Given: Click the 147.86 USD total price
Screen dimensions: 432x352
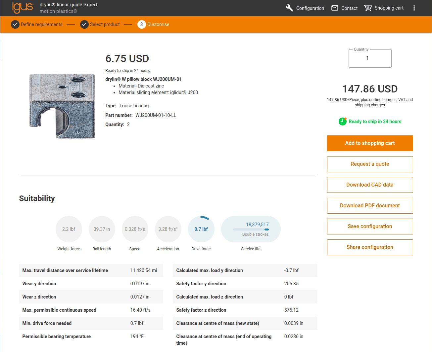Looking at the screenshot, I should [370, 89].
